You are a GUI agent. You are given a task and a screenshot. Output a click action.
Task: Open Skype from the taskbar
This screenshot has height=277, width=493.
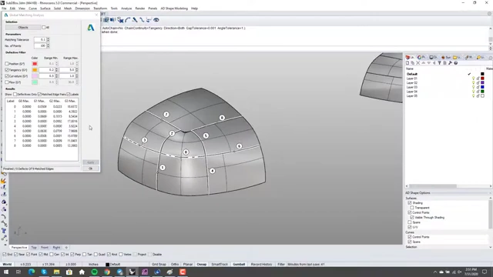(44, 272)
